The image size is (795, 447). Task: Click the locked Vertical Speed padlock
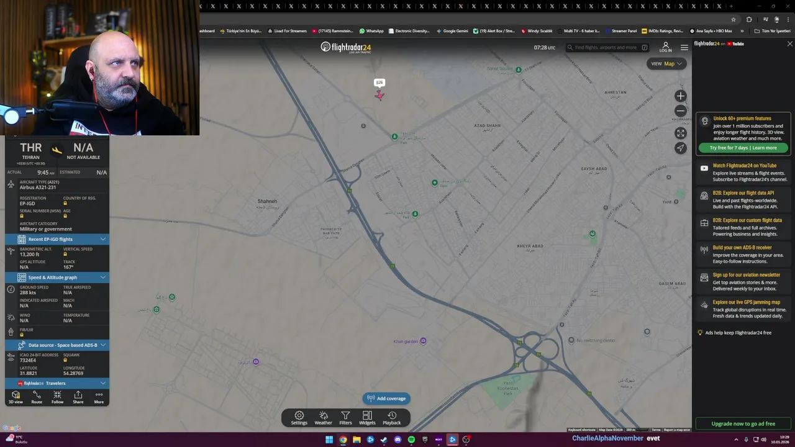pyautogui.click(x=65, y=254)
